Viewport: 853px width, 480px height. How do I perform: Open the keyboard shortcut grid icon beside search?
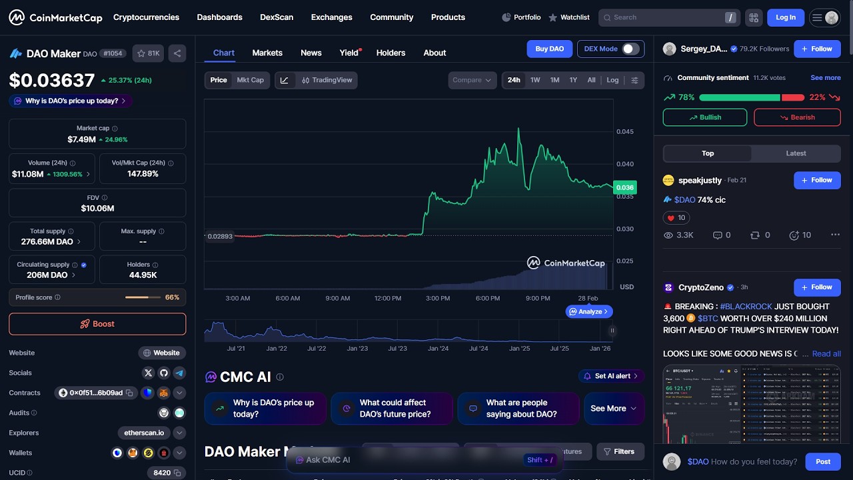754,17
